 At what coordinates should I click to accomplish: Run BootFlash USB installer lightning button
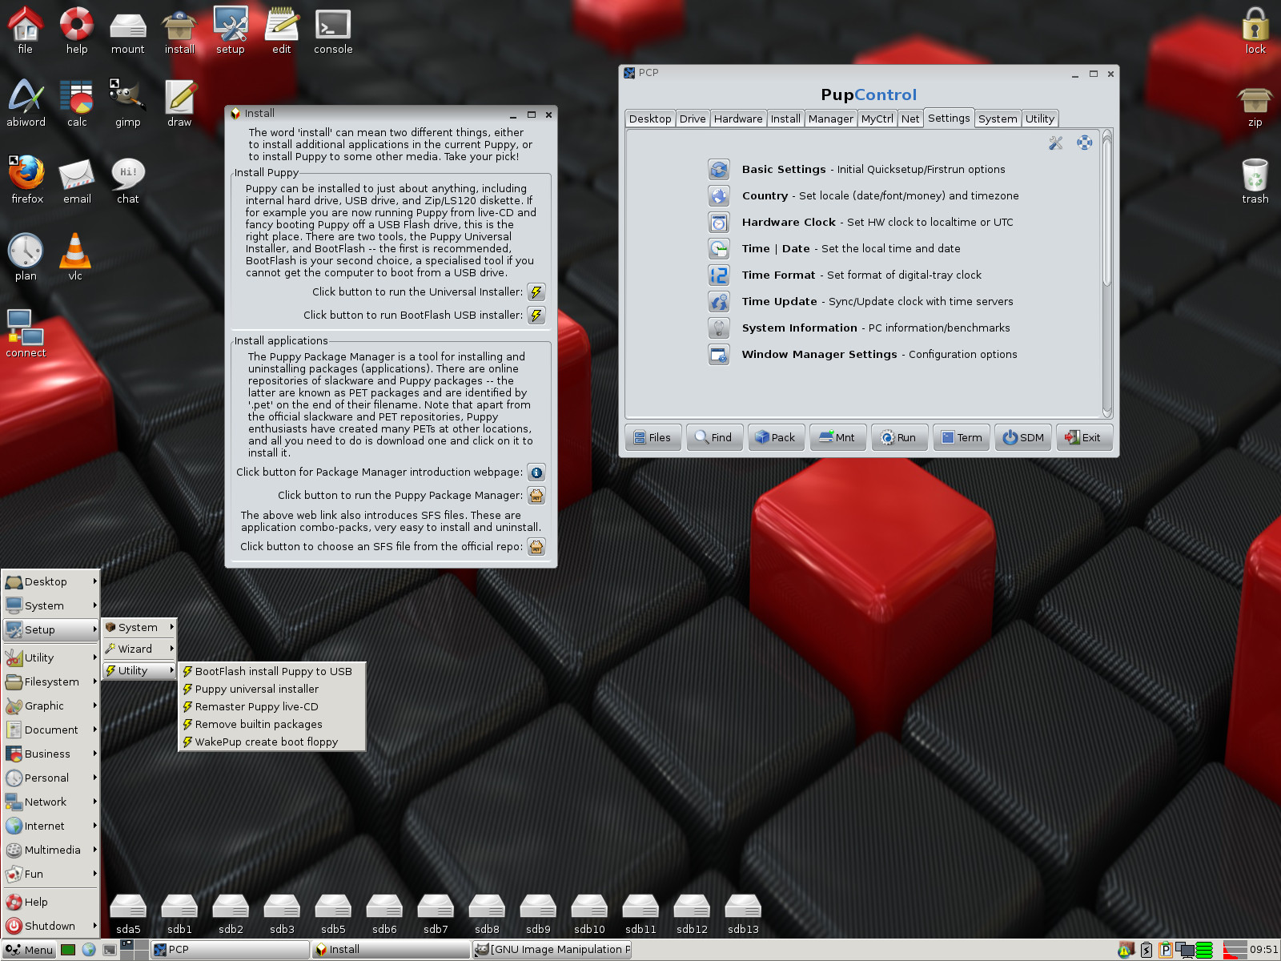(536, 316)
